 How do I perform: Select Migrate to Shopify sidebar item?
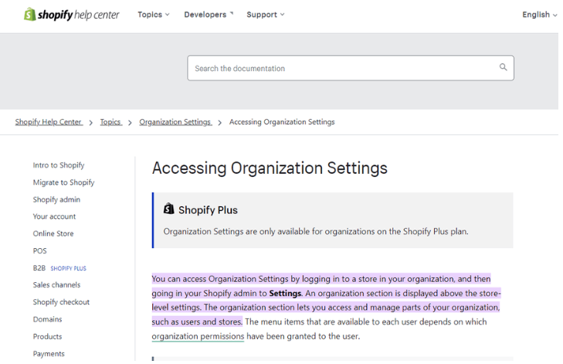[x=63, y=182]
